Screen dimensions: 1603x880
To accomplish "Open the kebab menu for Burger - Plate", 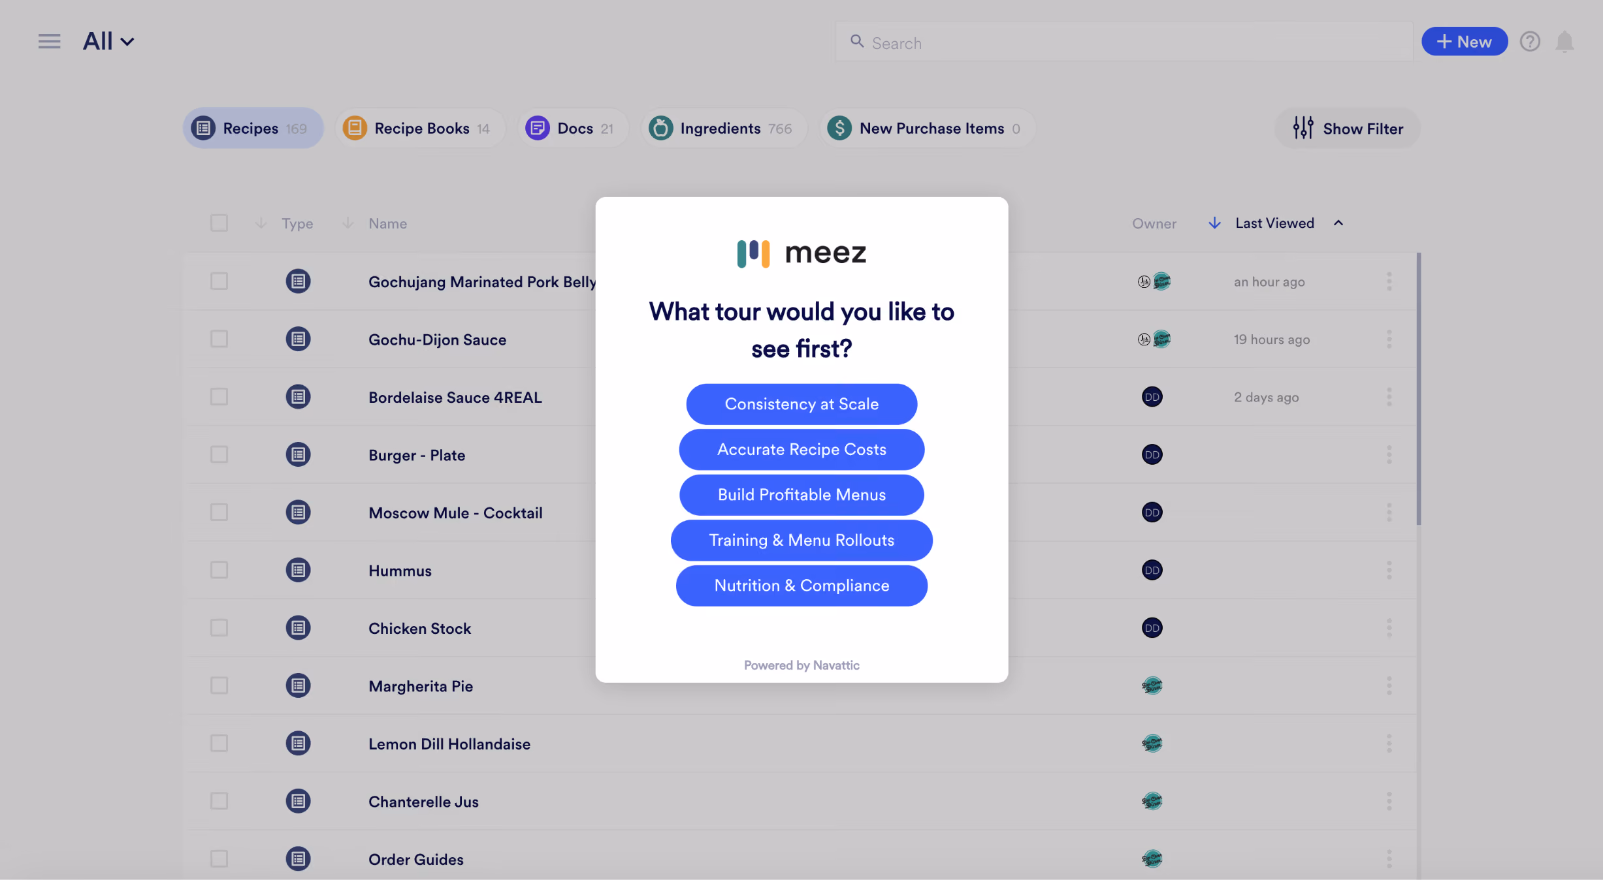I will 1389,454.
